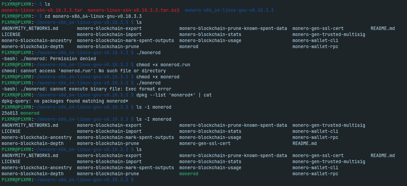Click the ls -i monerod command
Image resolution: width=407 pixels, height=186 pixels.
click(x=154, y=107)
